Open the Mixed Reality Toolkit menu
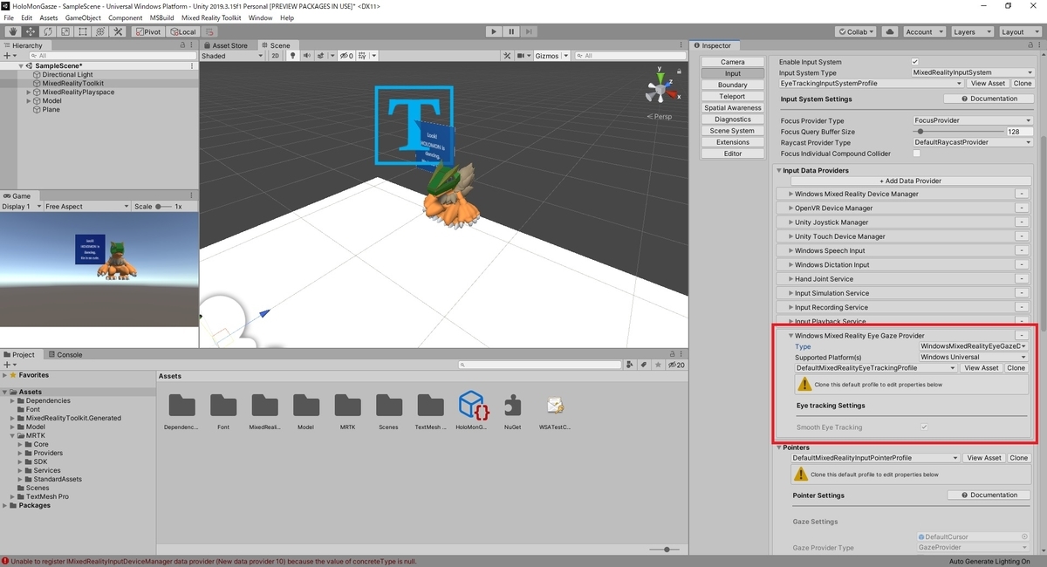1047x567 pixels. (212, 17)
